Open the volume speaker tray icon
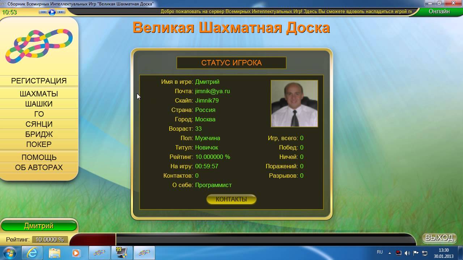463x260 pixels. pyautogui.click(x=407, y=253)
